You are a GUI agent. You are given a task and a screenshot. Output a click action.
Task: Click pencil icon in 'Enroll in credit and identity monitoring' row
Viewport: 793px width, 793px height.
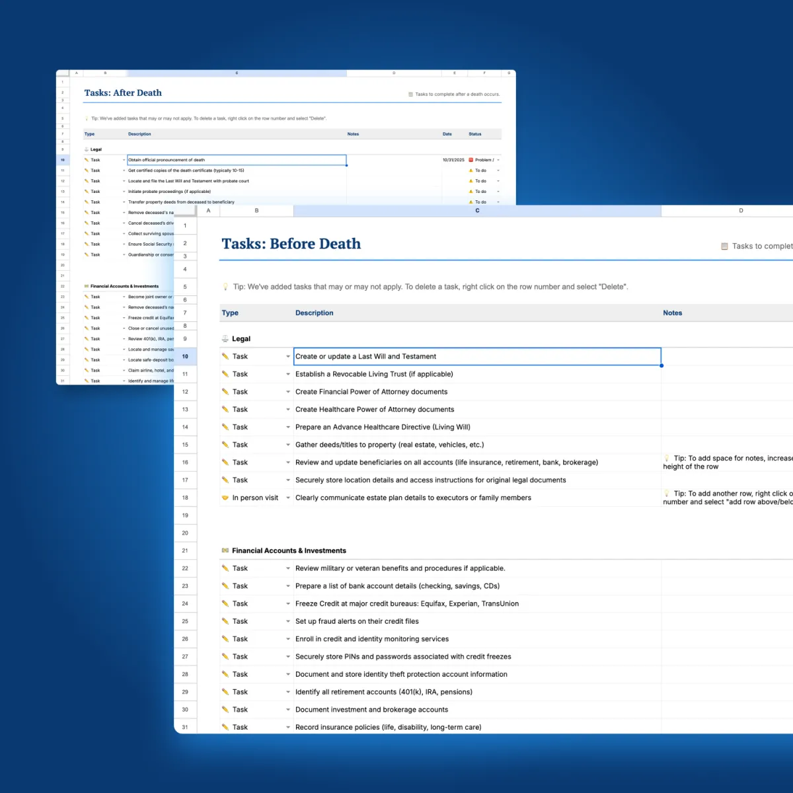pyautogui.click(x=225, y=639)
